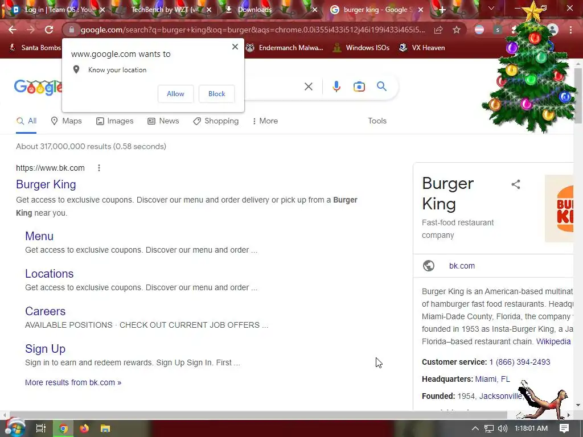The image size is (583, 437).
Task: Open Santa Bombs bookmark
Action: click(x=35, y=48)
